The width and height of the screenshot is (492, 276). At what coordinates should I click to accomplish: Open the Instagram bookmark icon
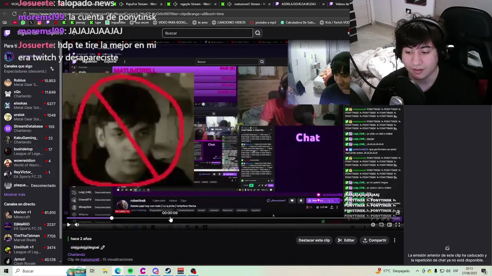[39, 23]
